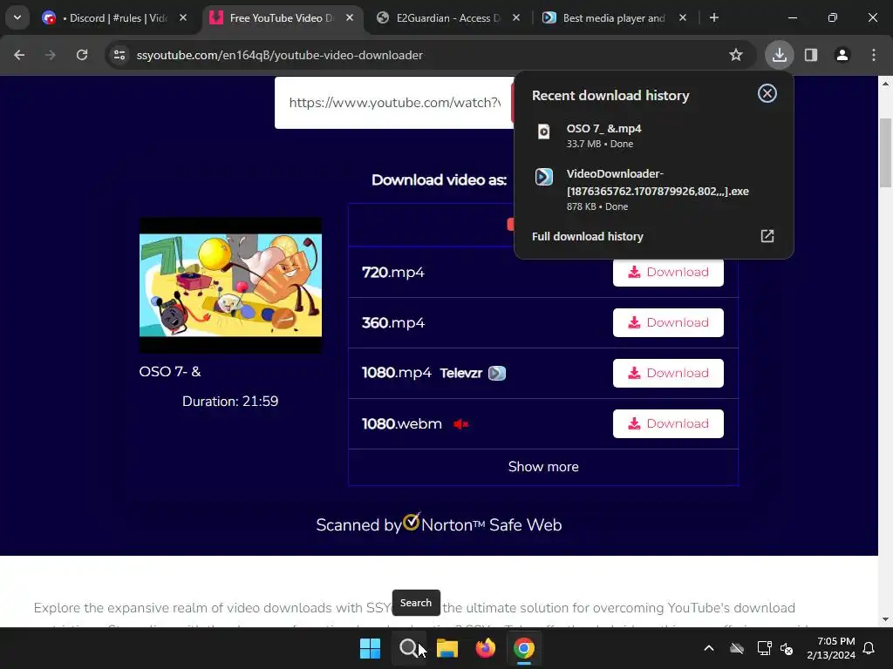Download the 360.mp4 video
Viewport: 893px width, 669px height.
coord(668,322)
